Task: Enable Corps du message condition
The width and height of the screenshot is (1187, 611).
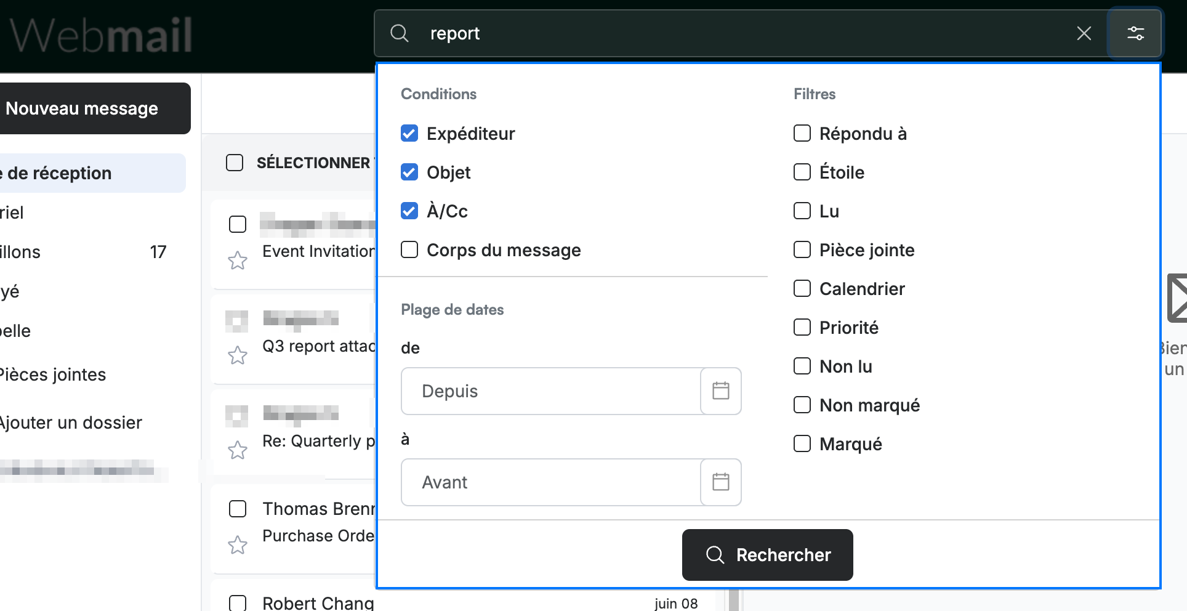Action: 409,249
